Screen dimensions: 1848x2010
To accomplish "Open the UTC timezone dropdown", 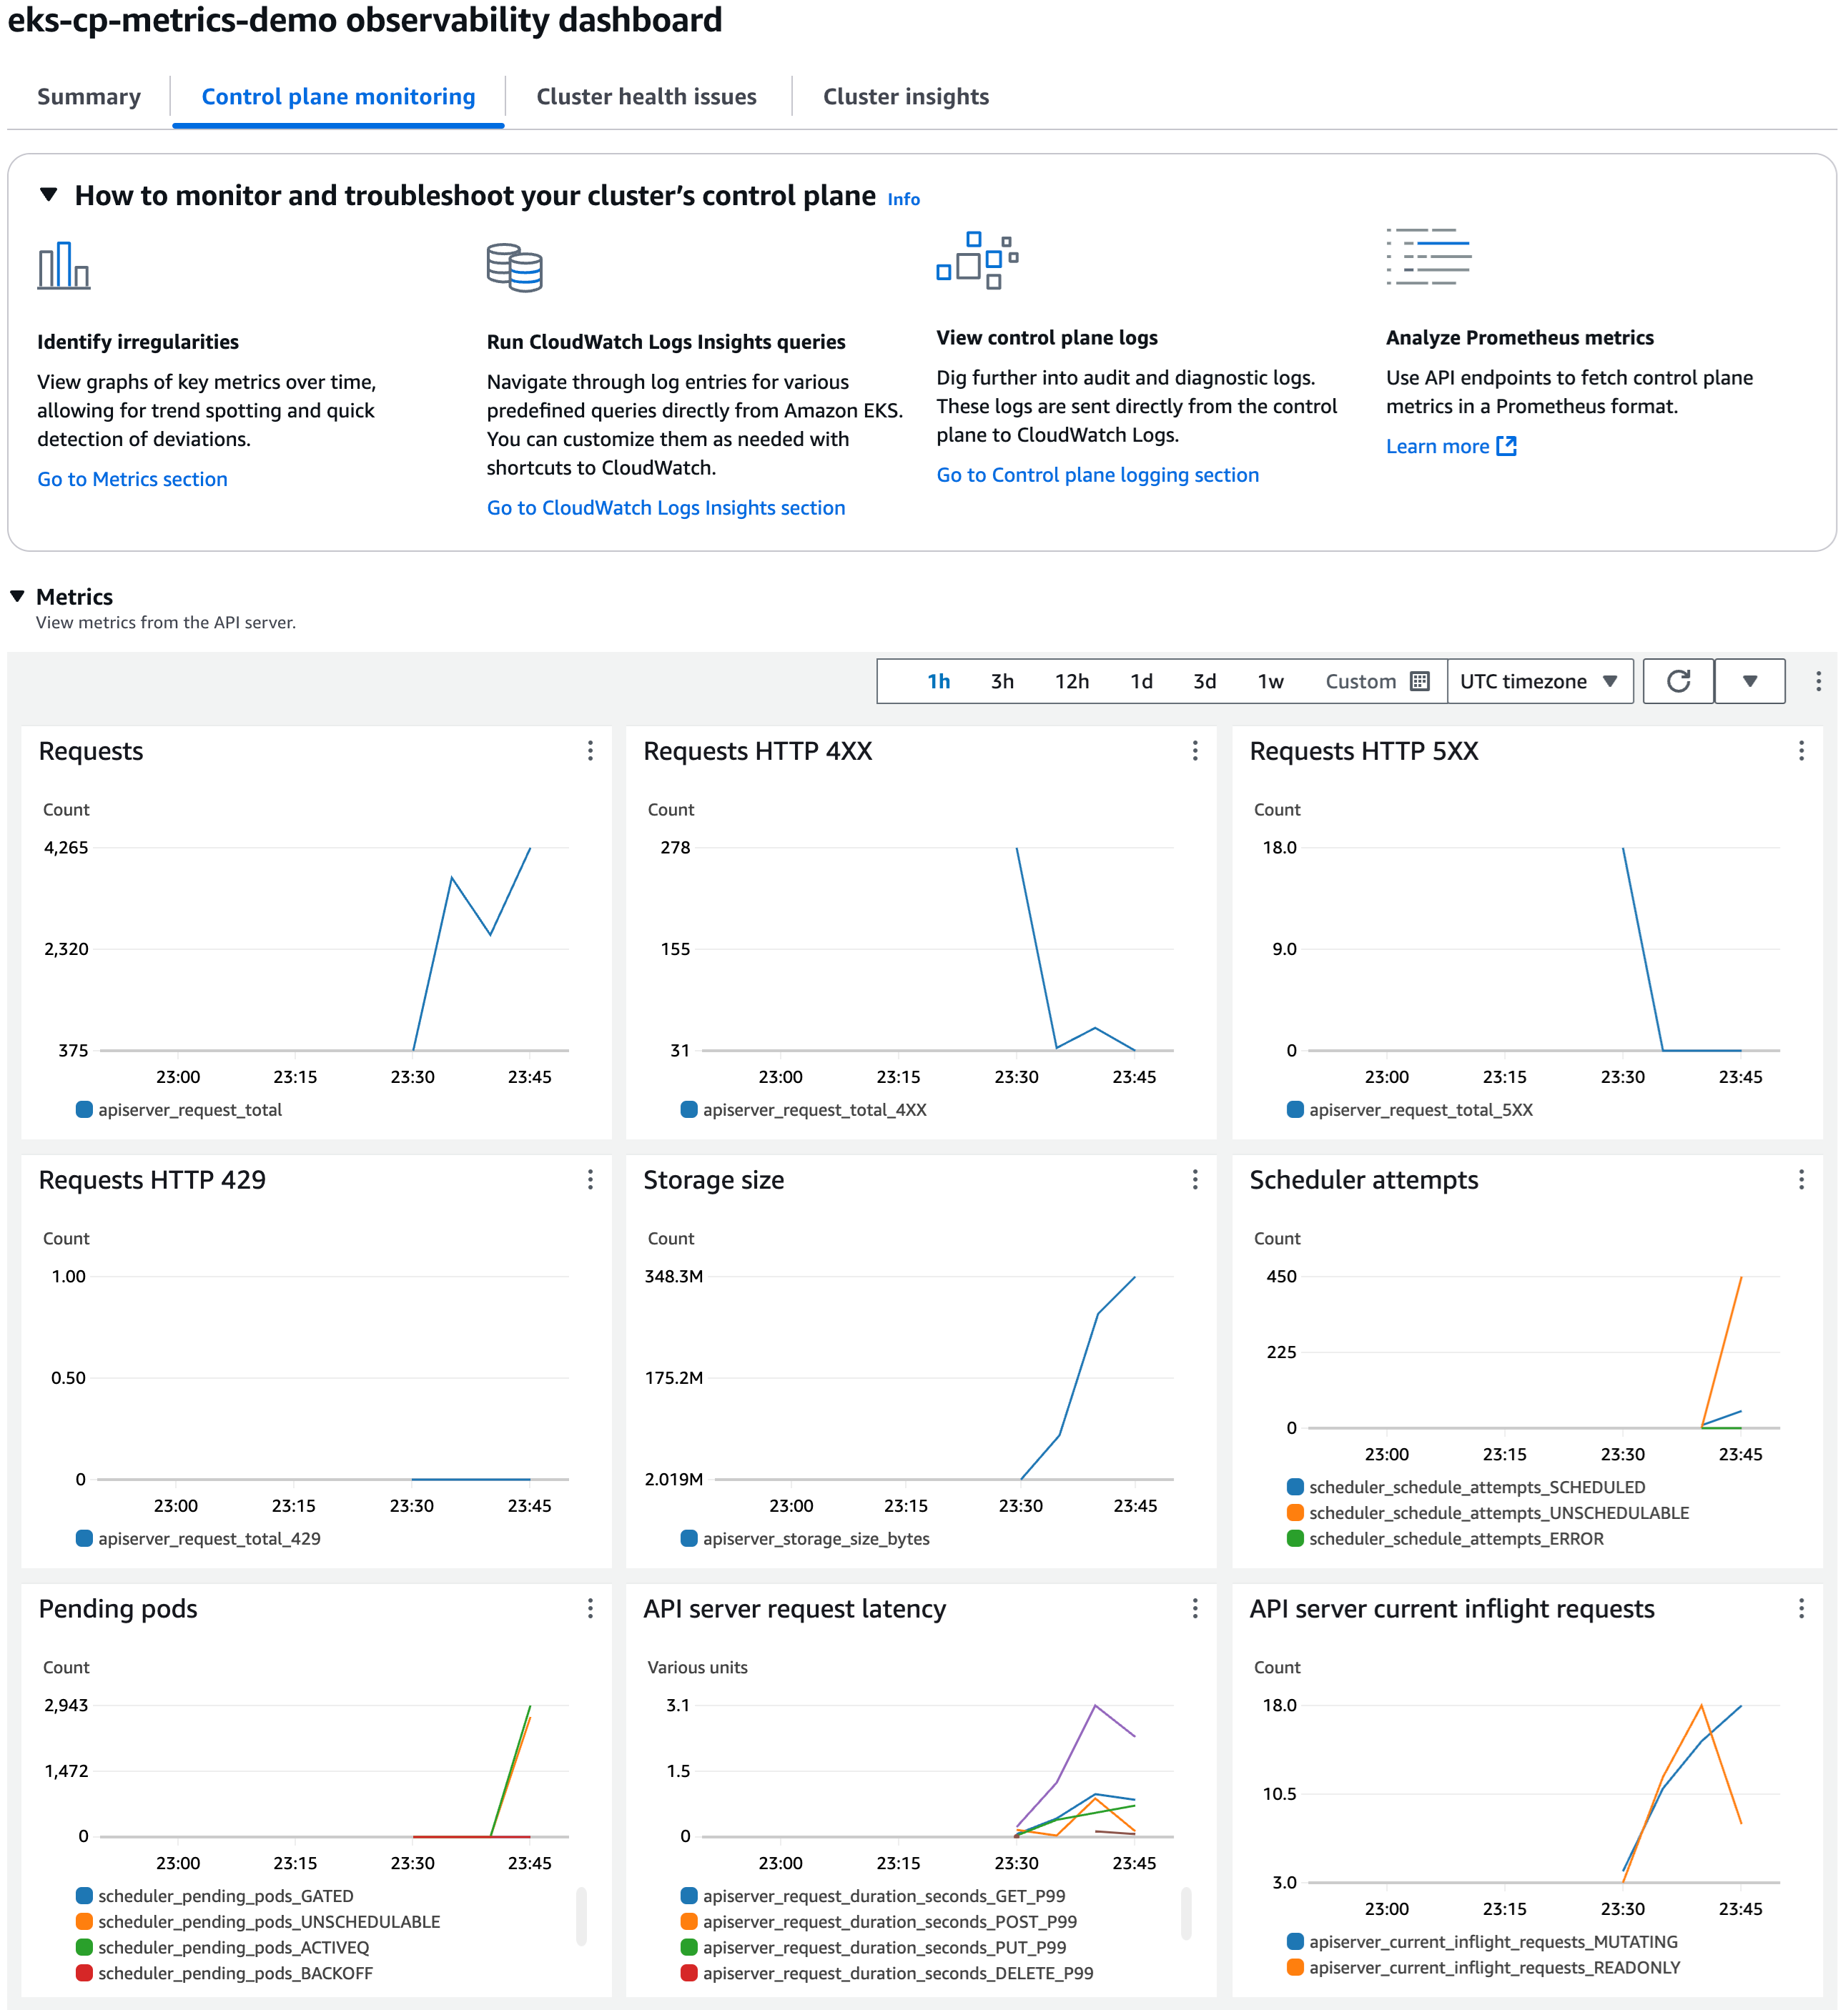I will pos(1540,681).
